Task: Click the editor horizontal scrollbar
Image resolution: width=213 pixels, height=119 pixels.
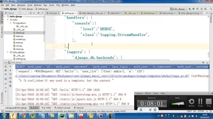Action: tap(113, 59)
